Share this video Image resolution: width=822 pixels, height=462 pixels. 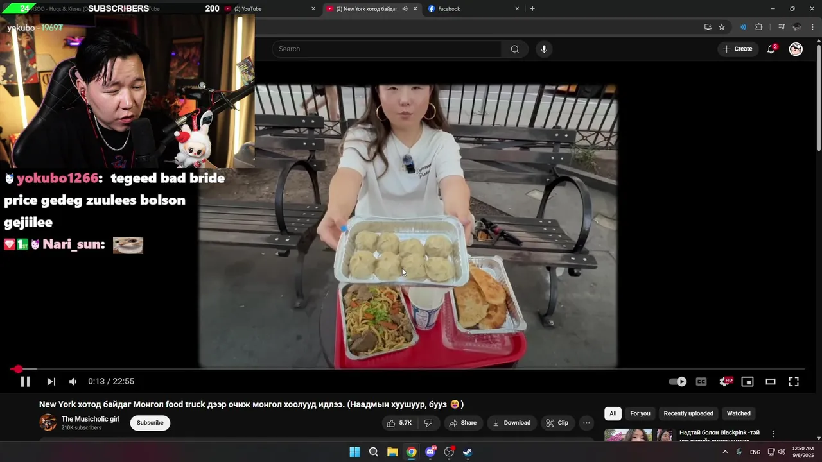[x=463, y=423]
